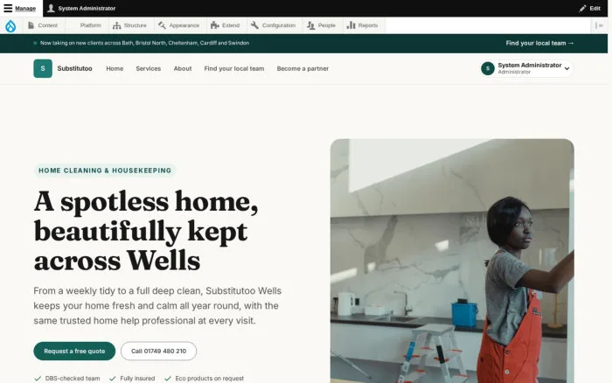Click the Manage hamburger icon
Image resolution: width=612 pixels, height=383 pixels.
pyautogui.click(x=8, y=8)
